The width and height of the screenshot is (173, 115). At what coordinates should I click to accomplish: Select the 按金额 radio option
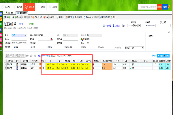(x=159, y=56)
